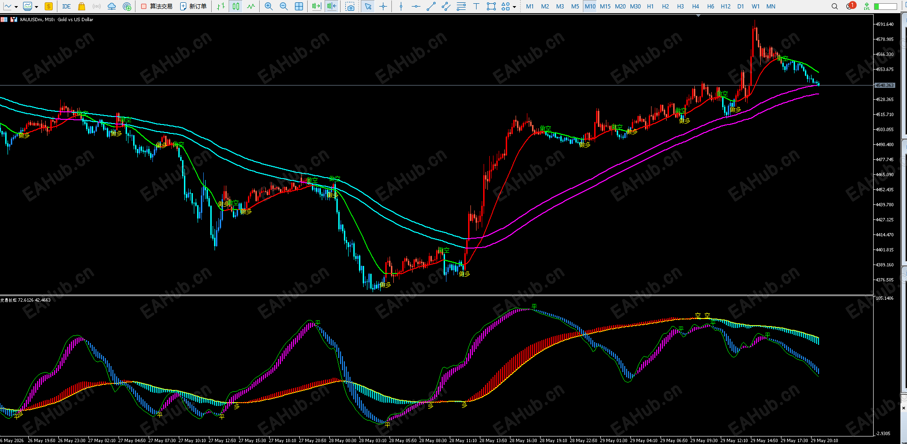Click the indicator values label 72.6126 42.4663
Screen dimensions: 907x444
pyautogui.click(x=34, y=300)
